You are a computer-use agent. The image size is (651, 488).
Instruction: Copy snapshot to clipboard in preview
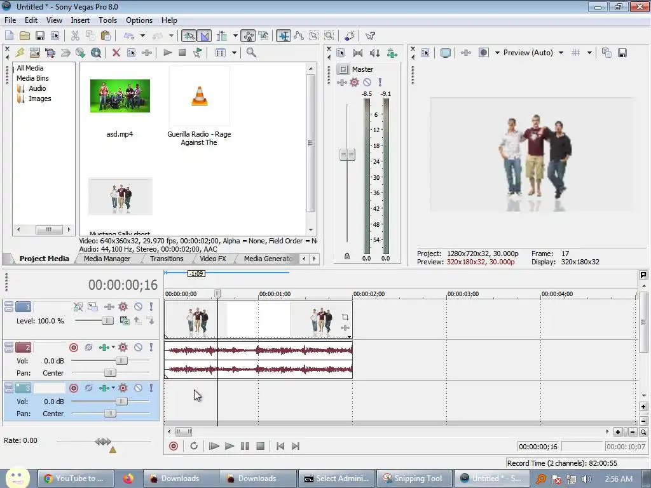pyautogui.click(x=606, y=53)
